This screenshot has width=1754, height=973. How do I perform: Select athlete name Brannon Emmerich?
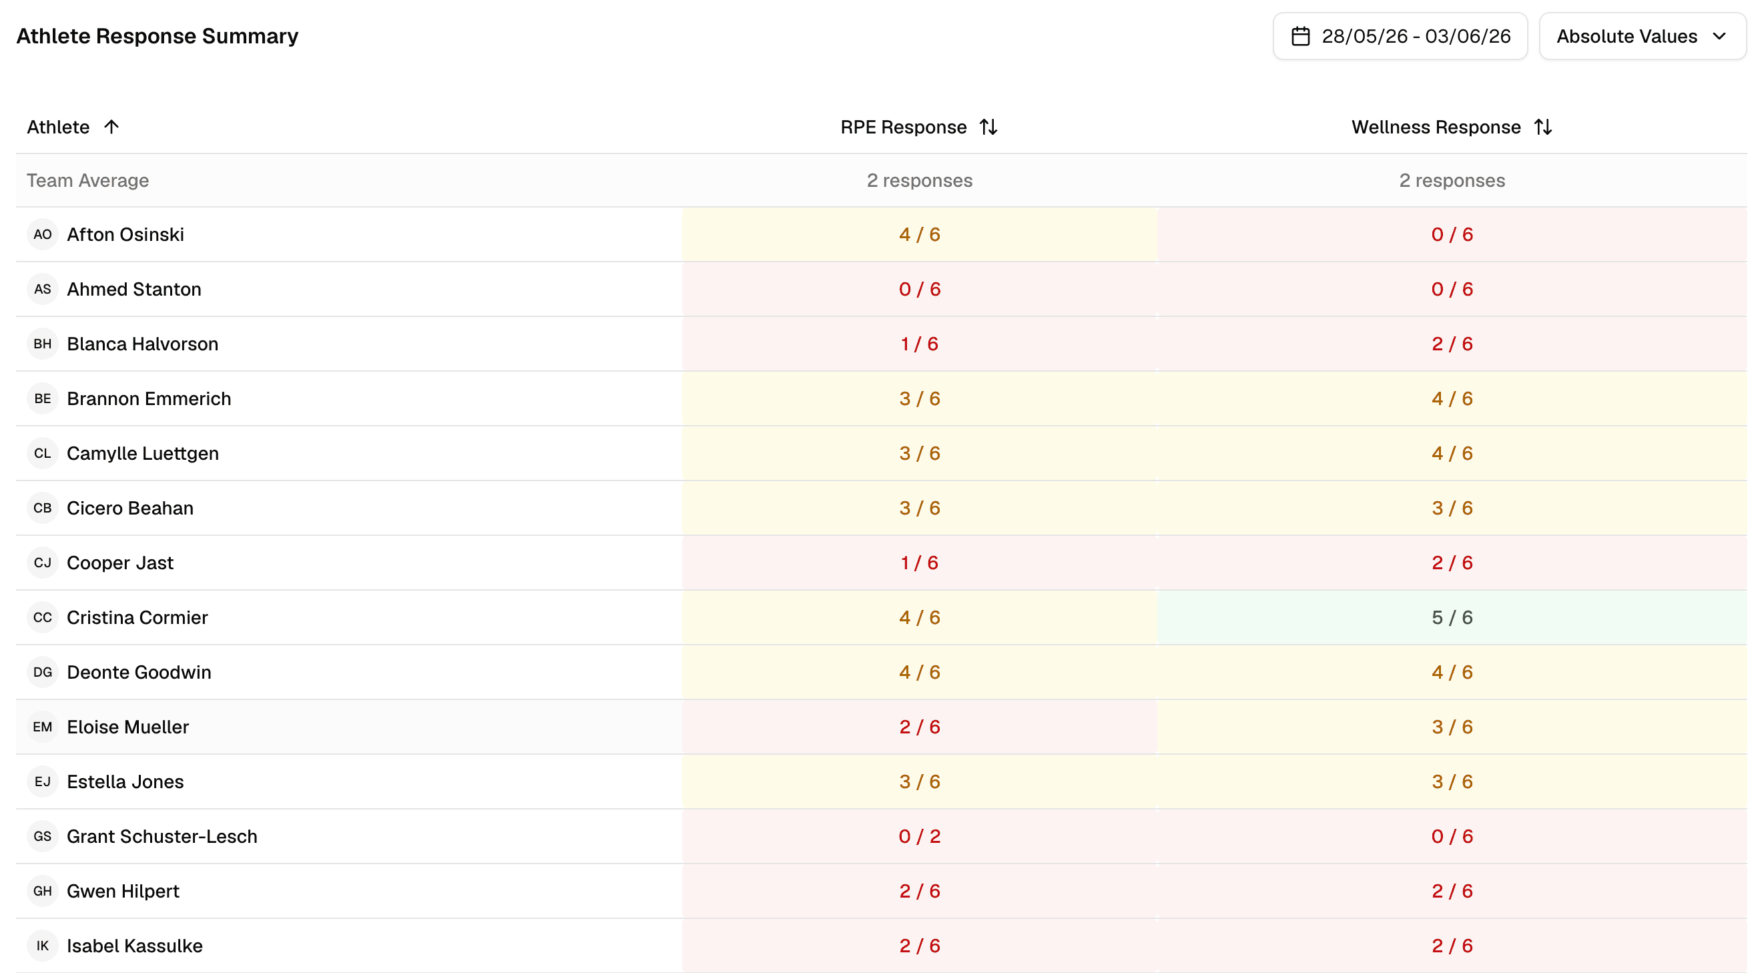click(149, 399)
